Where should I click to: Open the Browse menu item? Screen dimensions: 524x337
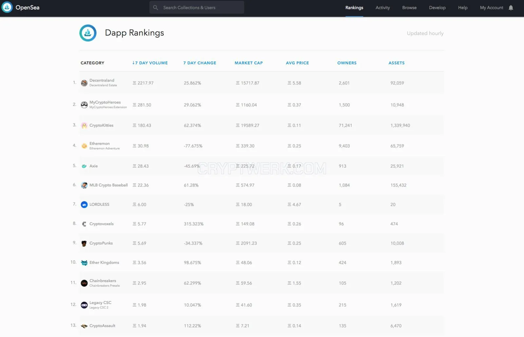click(409, 8)
